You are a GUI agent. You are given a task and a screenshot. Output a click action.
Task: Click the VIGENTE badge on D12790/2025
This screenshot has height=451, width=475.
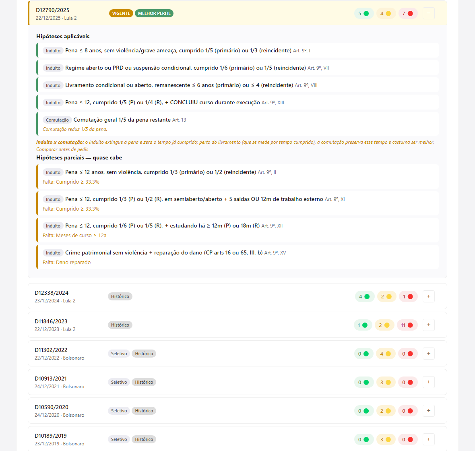click(x=121, y=13)
